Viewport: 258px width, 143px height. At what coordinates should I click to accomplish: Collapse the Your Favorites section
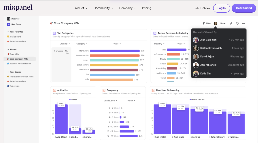pyautogui.click(x=8, y=32)
